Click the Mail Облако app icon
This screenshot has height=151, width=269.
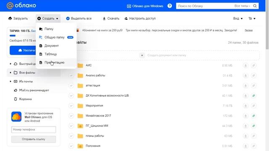click(x=16, y=117)
